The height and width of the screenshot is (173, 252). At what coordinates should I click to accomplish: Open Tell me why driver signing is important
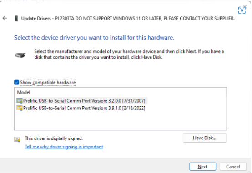point(64,147)
